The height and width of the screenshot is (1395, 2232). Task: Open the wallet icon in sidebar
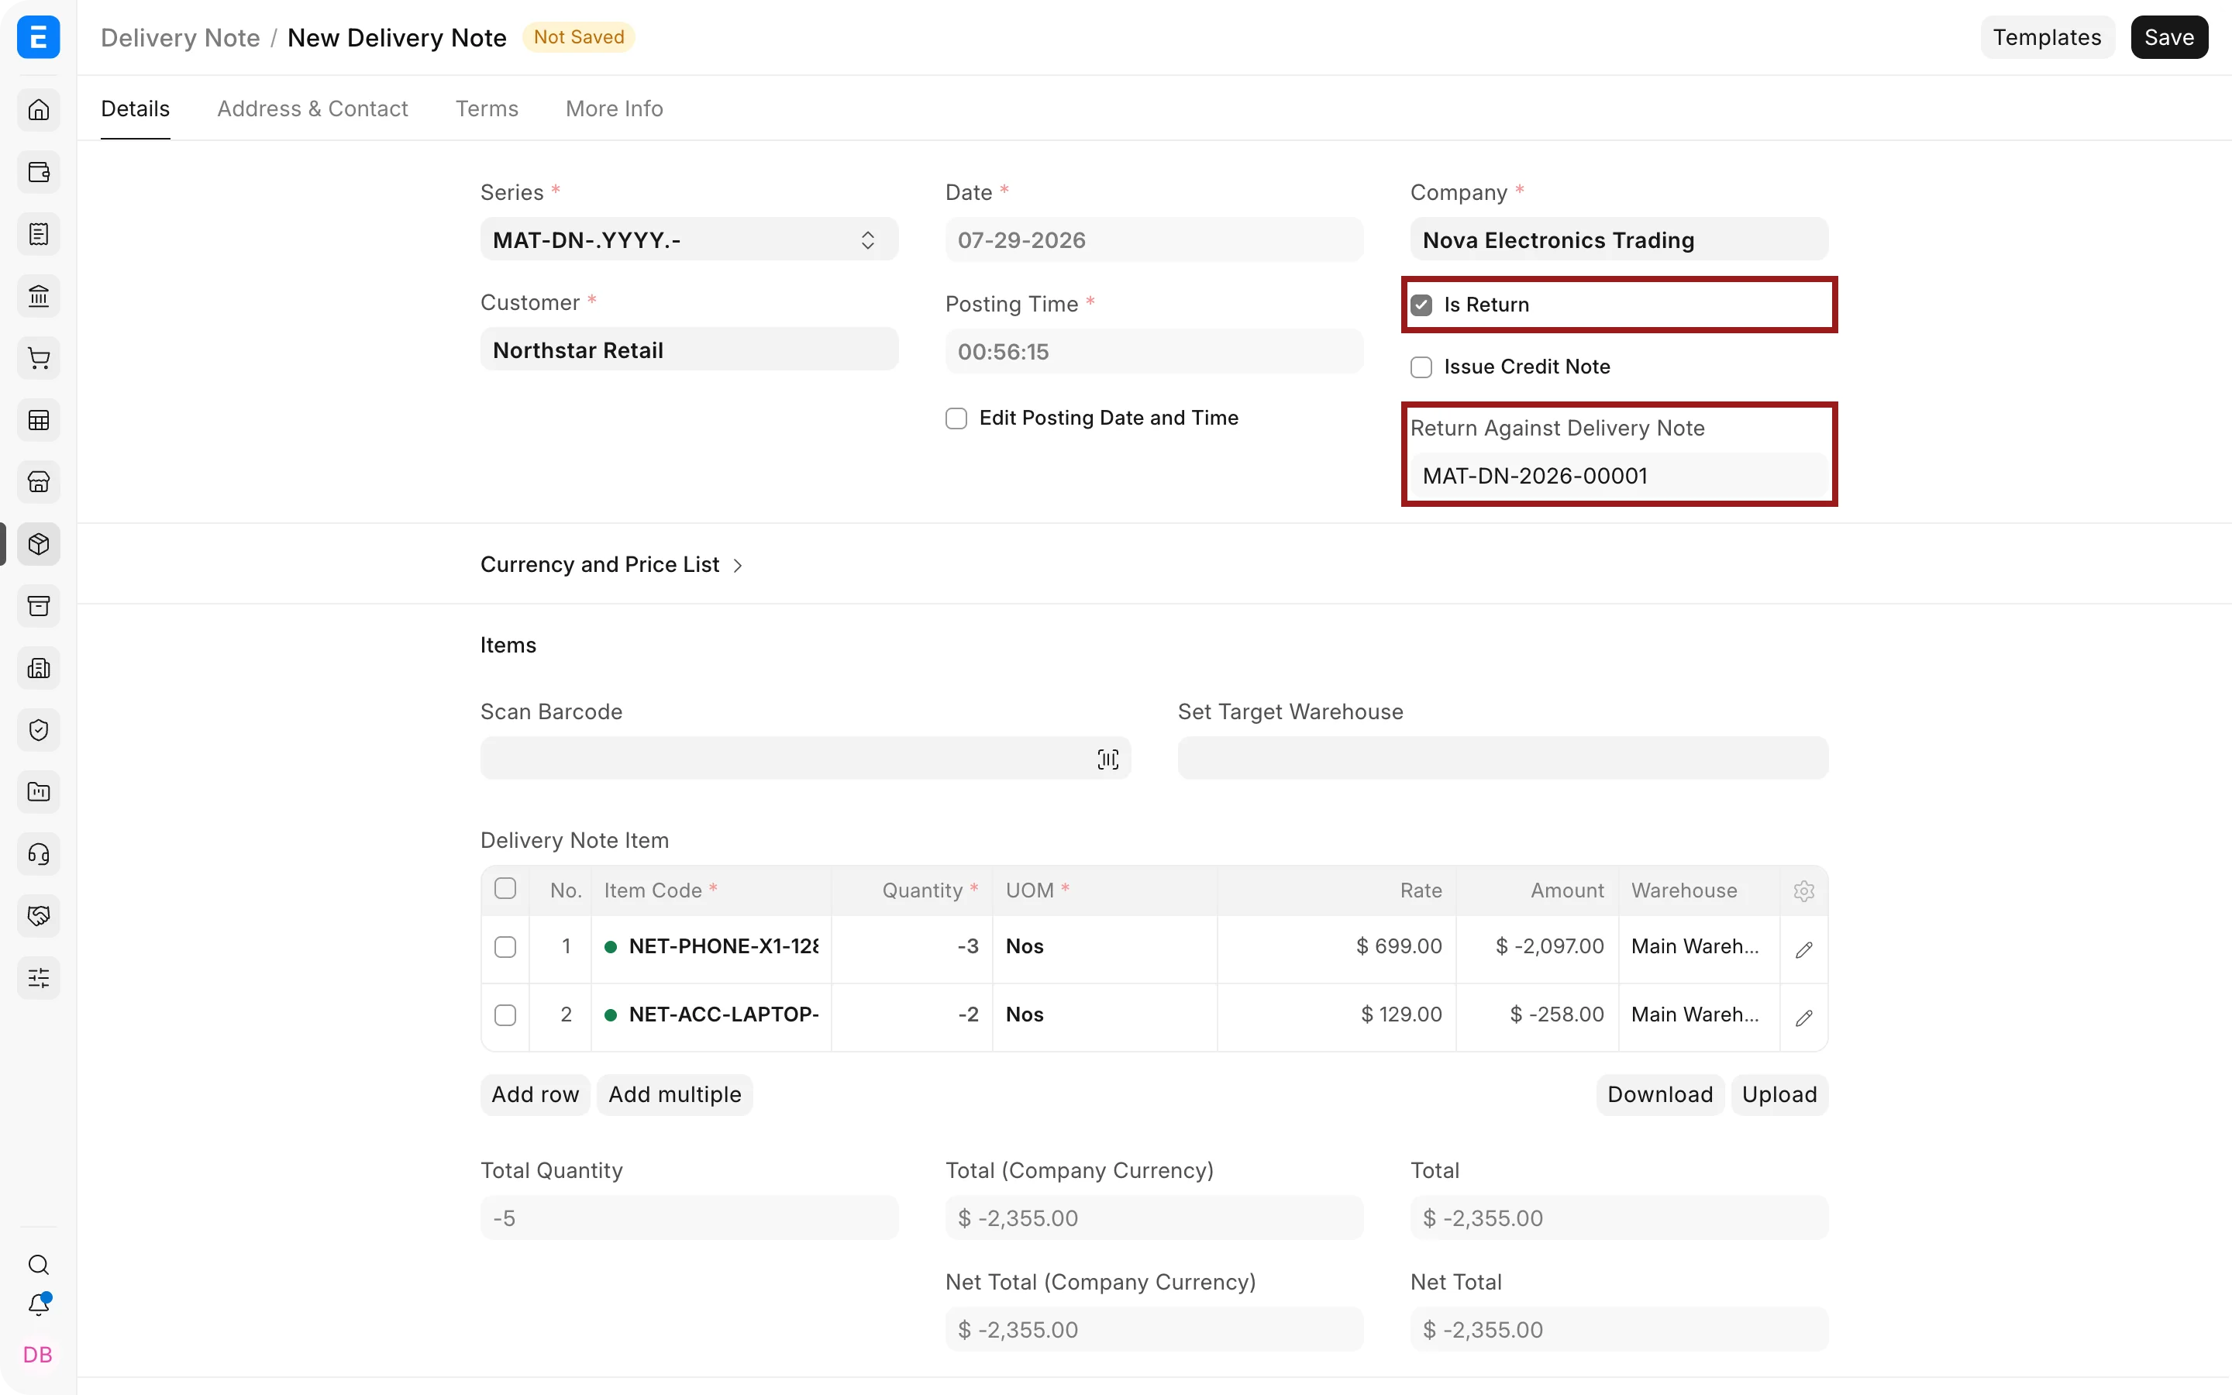click(39, 173)
